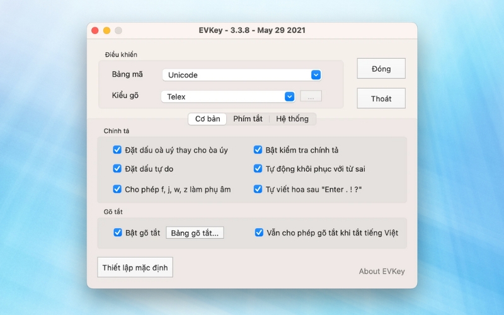Image resolution: width=504 pixels, height=315 pixels.
Task: Uncheck "Tự viết hoa sau Enter . ! ?"
Action: pyautogui.click(x=258, y=189)
